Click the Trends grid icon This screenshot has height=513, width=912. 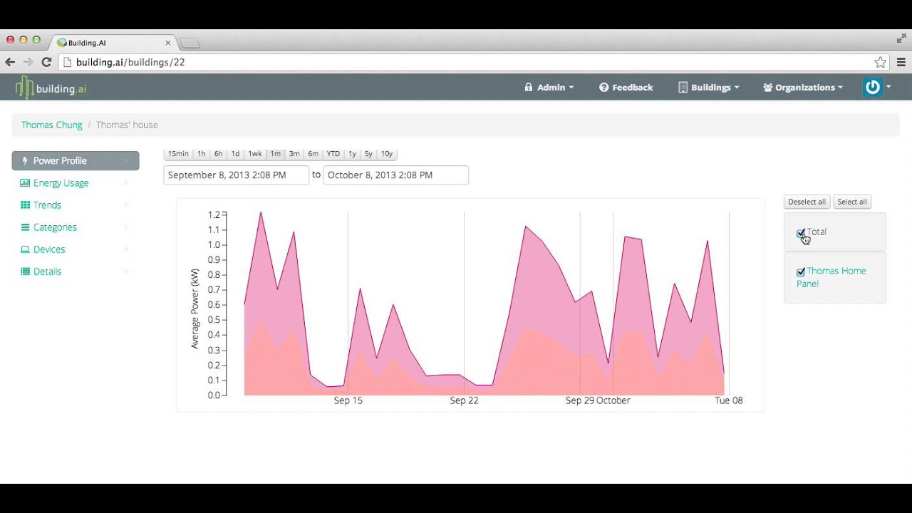[25, 205]
